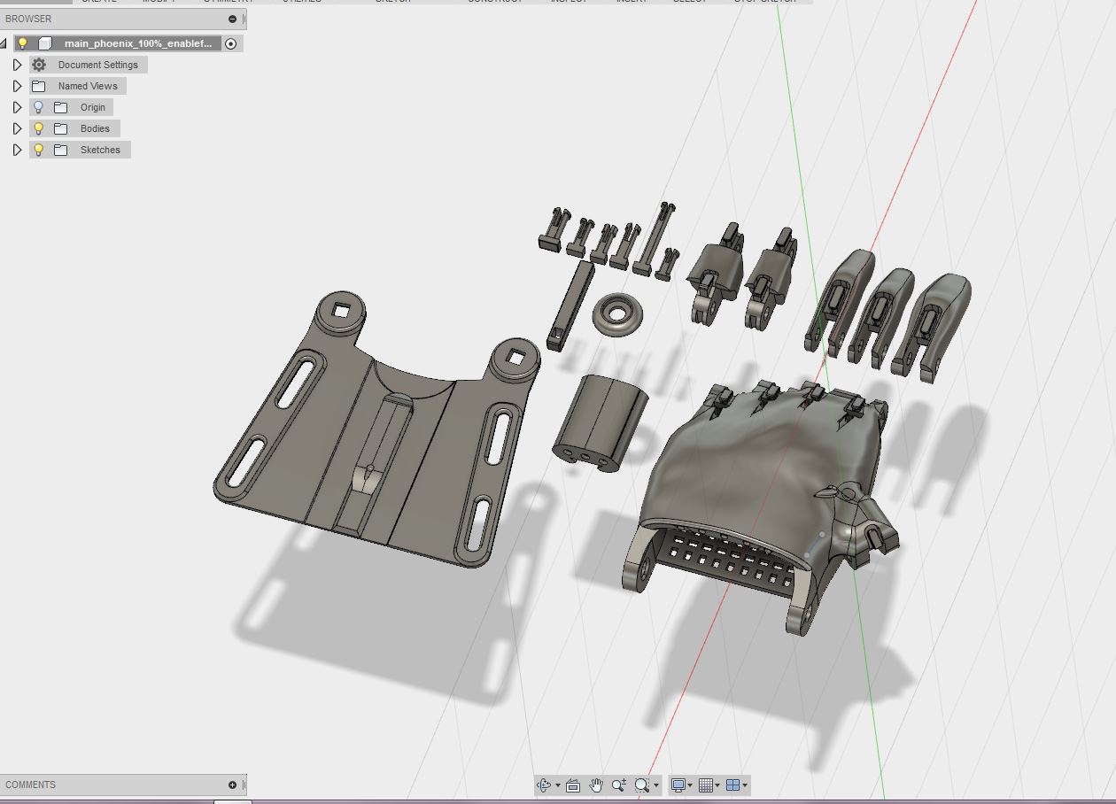1116x804 pixels.
Task: Select the Sketches label in browser
Action: tap(100, 150)
